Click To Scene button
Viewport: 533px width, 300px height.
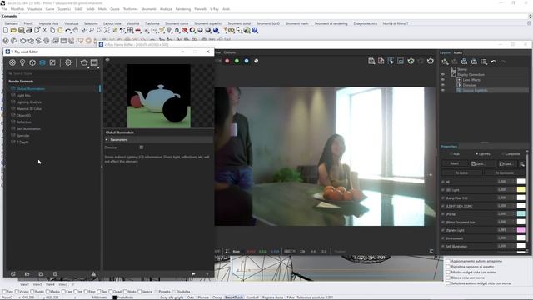(461, 172)
